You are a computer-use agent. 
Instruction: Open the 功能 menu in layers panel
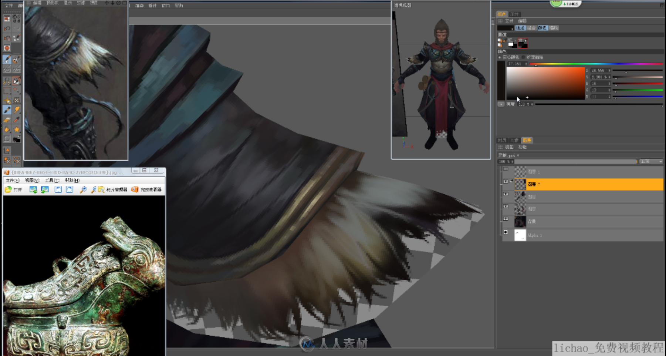point(522,147)
